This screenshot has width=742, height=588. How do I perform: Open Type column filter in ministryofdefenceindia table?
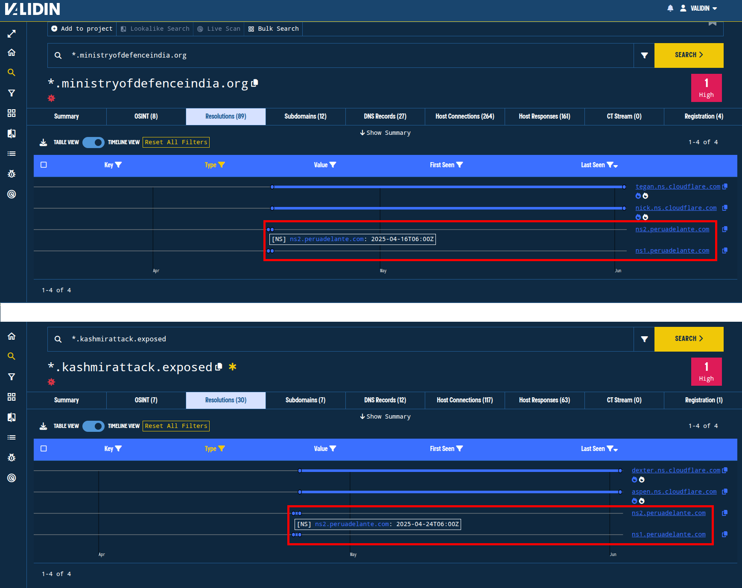[221, 165]
